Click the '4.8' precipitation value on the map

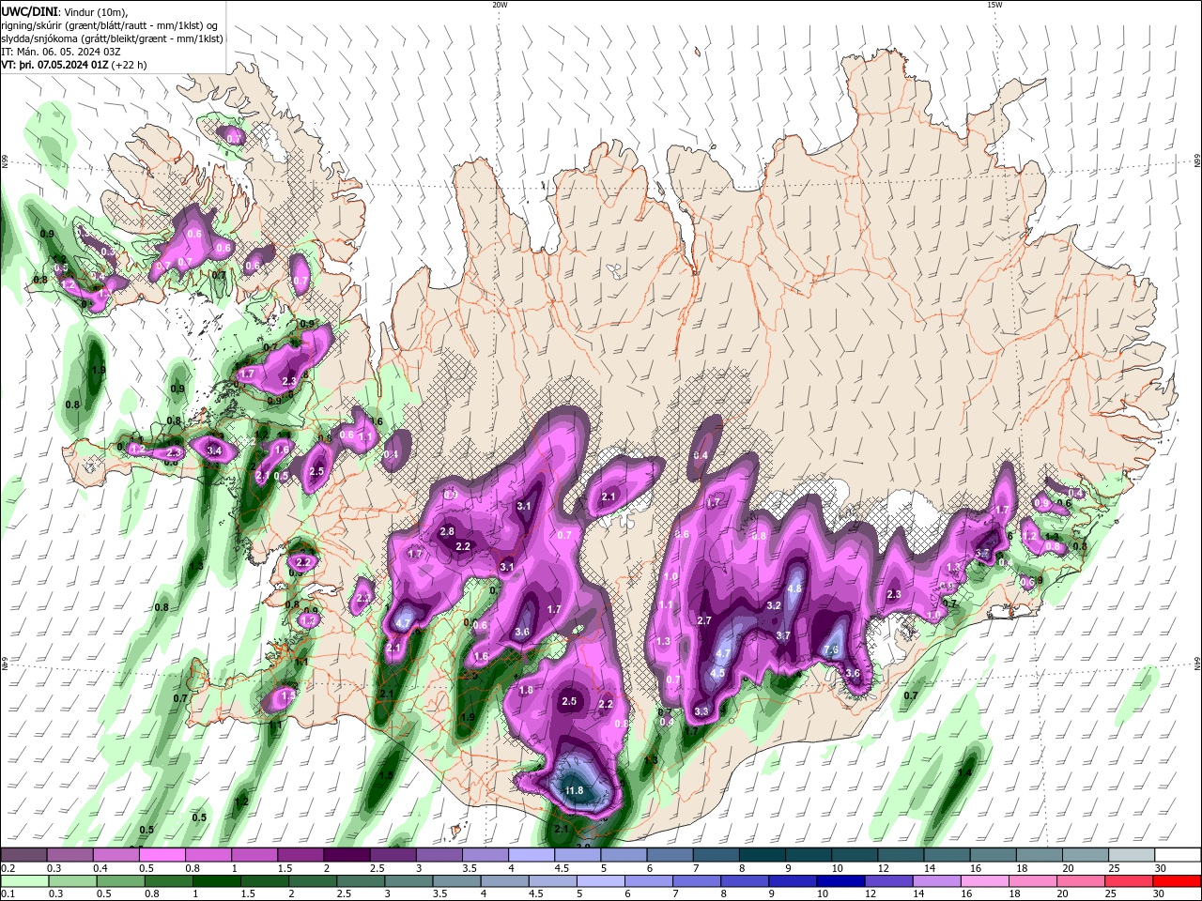coord(794,589)
